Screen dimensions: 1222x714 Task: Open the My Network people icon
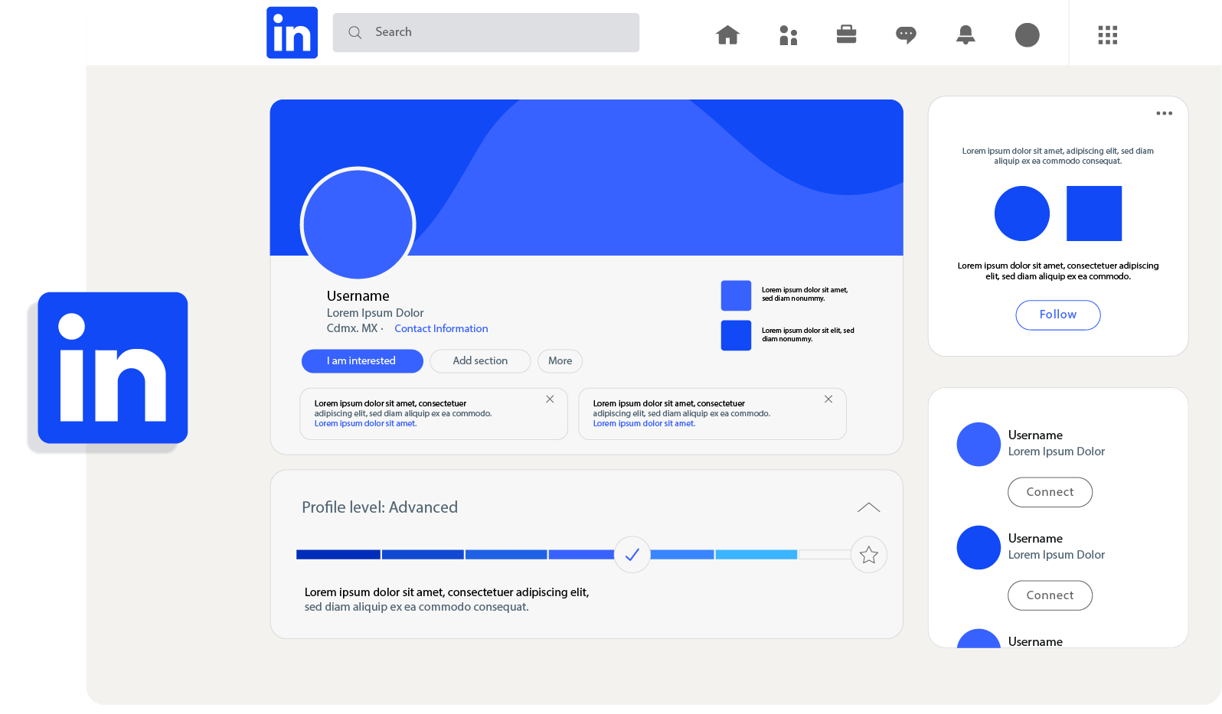click(788, 35)
